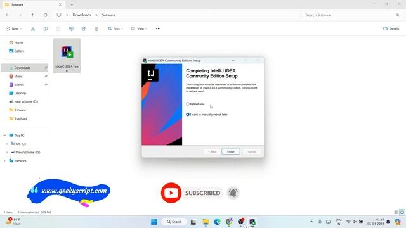Click the Back button in setup dialog
The height and width of the screenshot is (228, 406).
213,152
